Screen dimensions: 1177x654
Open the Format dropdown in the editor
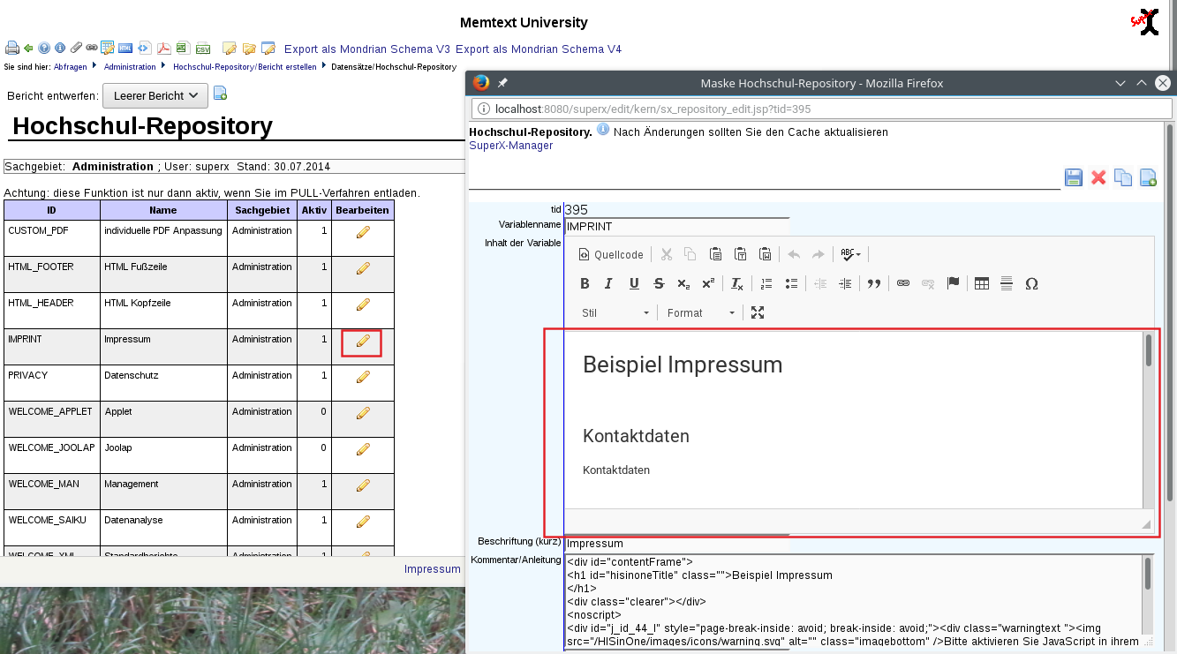(x=701, y=312)
